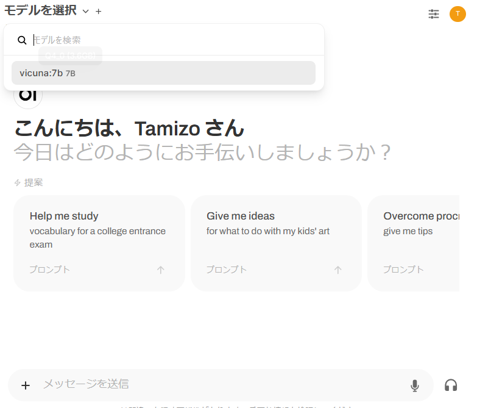The image size is (477, 408).
Task: Add another model with the plus icon
Action: (x=98, y=12)
